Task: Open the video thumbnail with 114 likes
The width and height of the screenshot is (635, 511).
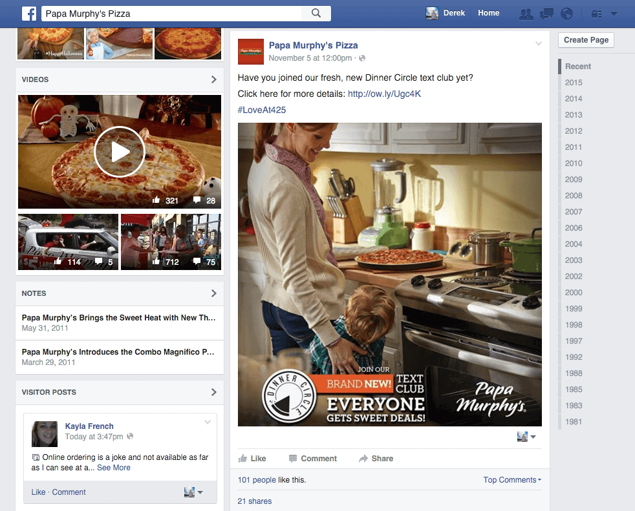Action: point(68,242)
